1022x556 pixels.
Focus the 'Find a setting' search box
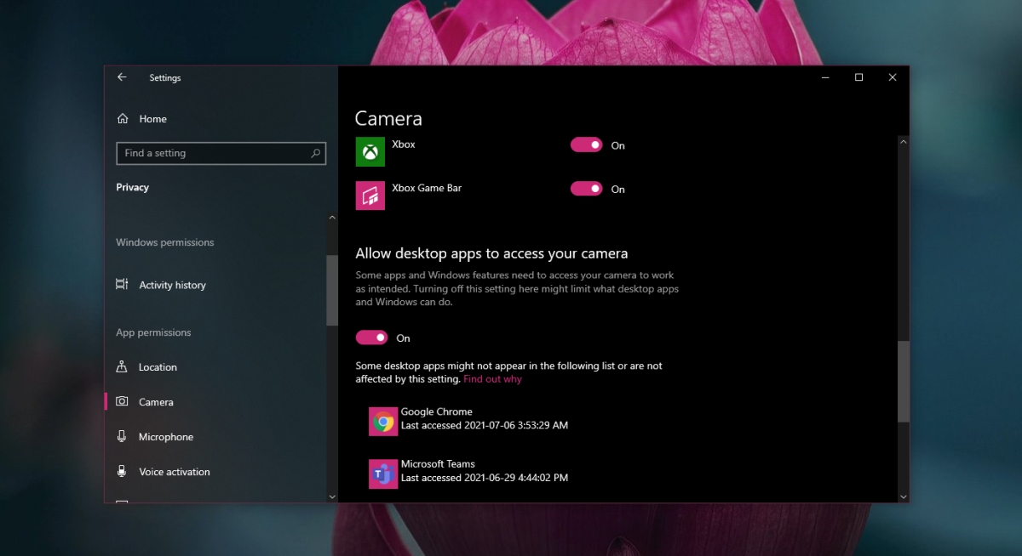pyautogui.click(x=221, y=153)
